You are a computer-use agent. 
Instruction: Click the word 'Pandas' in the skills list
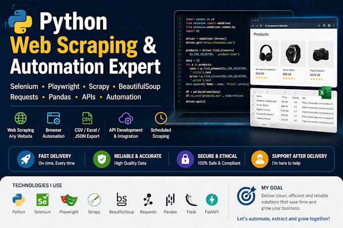pyautogui.click(x=60, y=97)
